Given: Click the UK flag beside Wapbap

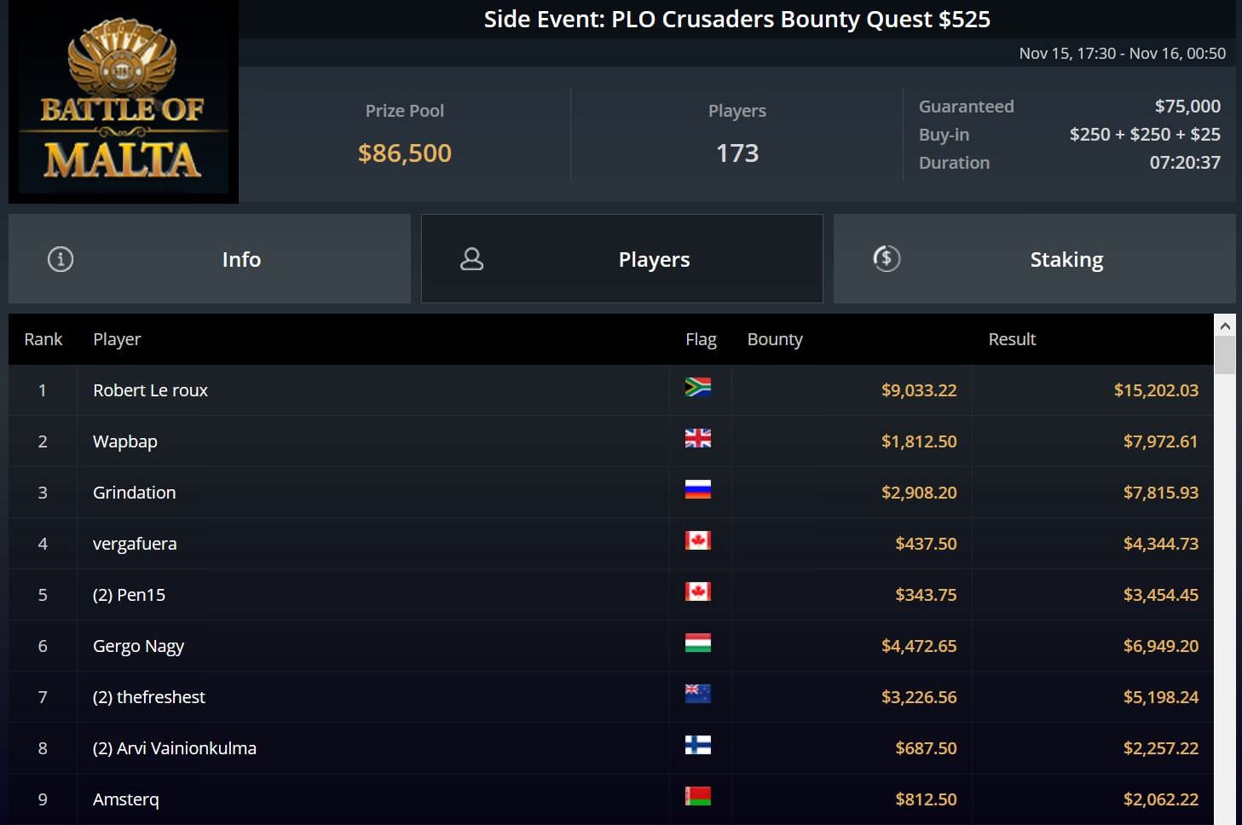Looking at the screenshot, I should (x=697, y=439).
